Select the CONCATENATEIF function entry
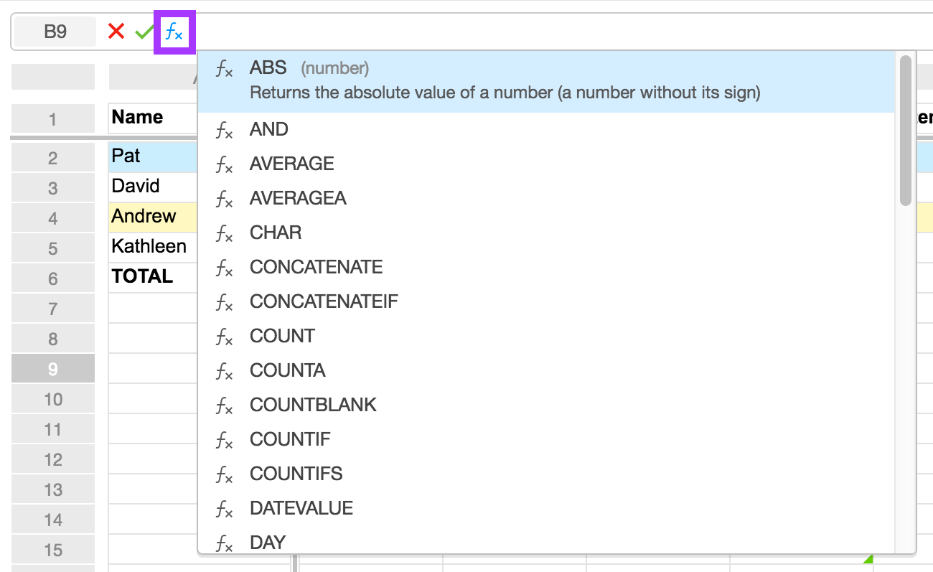This screenshot has width=933, height=572. tap(323, 301)
